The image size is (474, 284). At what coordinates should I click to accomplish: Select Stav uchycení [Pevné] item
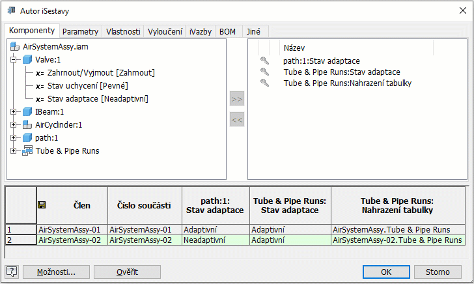[x=88, y=85]
